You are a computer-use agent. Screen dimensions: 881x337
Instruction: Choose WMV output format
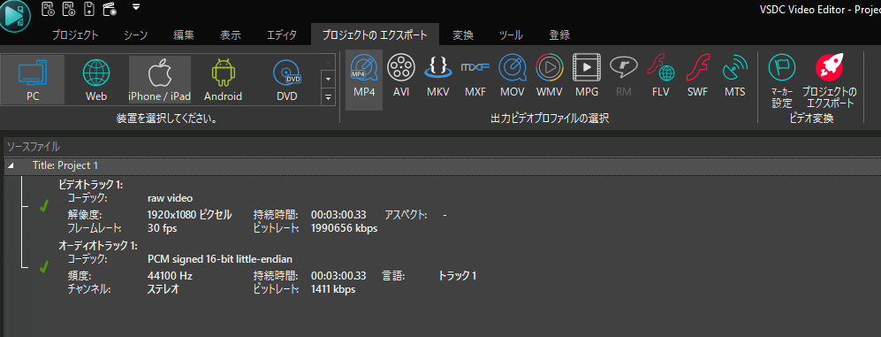[549, 80]
